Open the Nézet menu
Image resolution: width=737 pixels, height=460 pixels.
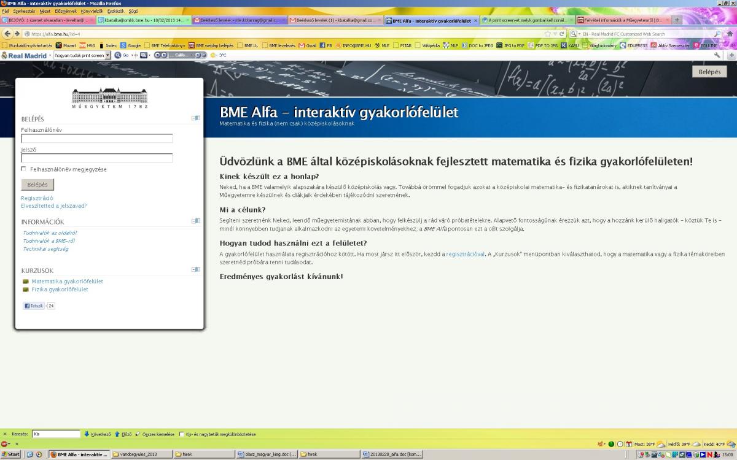45,11
